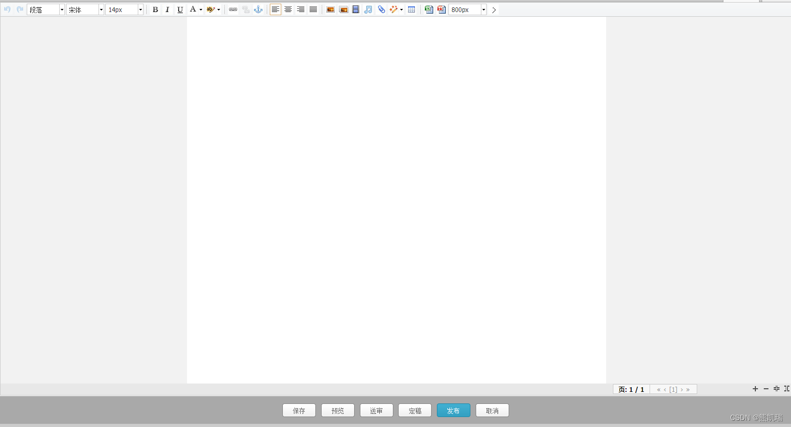Click the undo arrow icon

(x=7, y=9)
